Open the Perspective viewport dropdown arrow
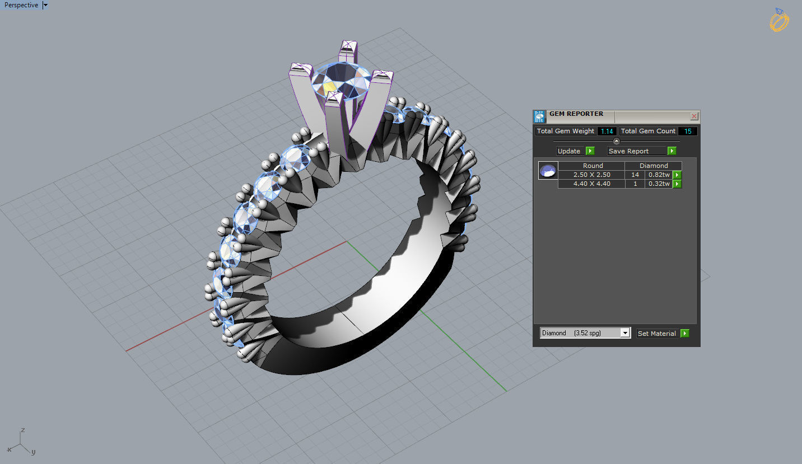The width and height of the screenshot is (802, 464). 45,5
